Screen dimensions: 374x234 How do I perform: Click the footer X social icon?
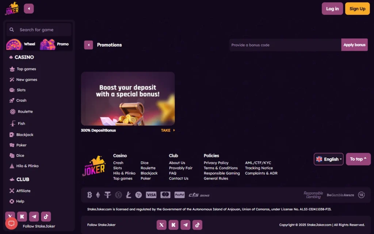coord(161,225)
